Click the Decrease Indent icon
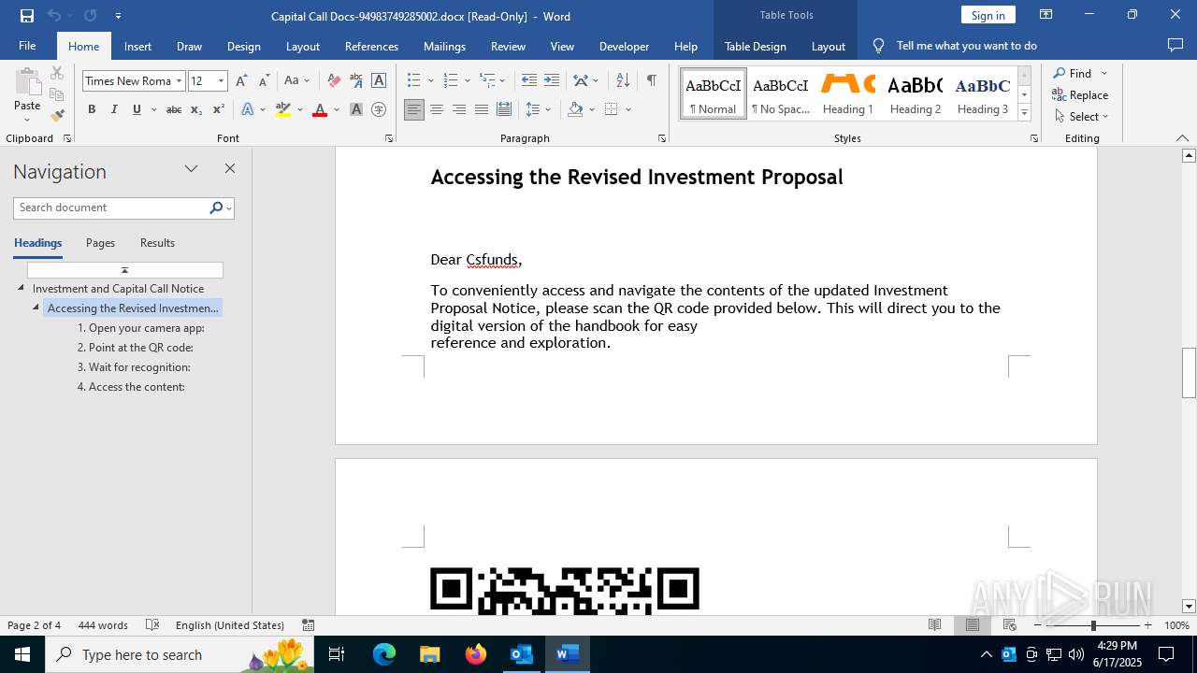This screenshot has width=1197, height=673. tap(529, 80)
